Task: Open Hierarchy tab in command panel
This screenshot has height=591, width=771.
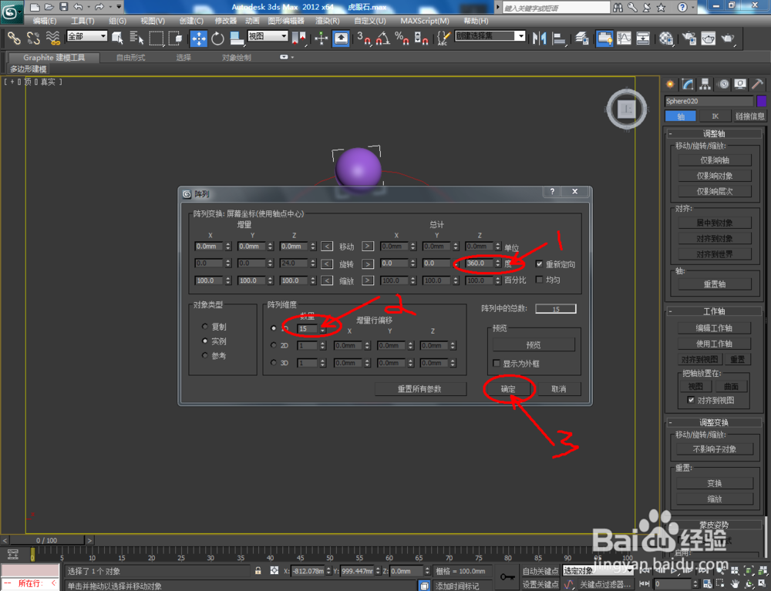Action: [705, 84]
